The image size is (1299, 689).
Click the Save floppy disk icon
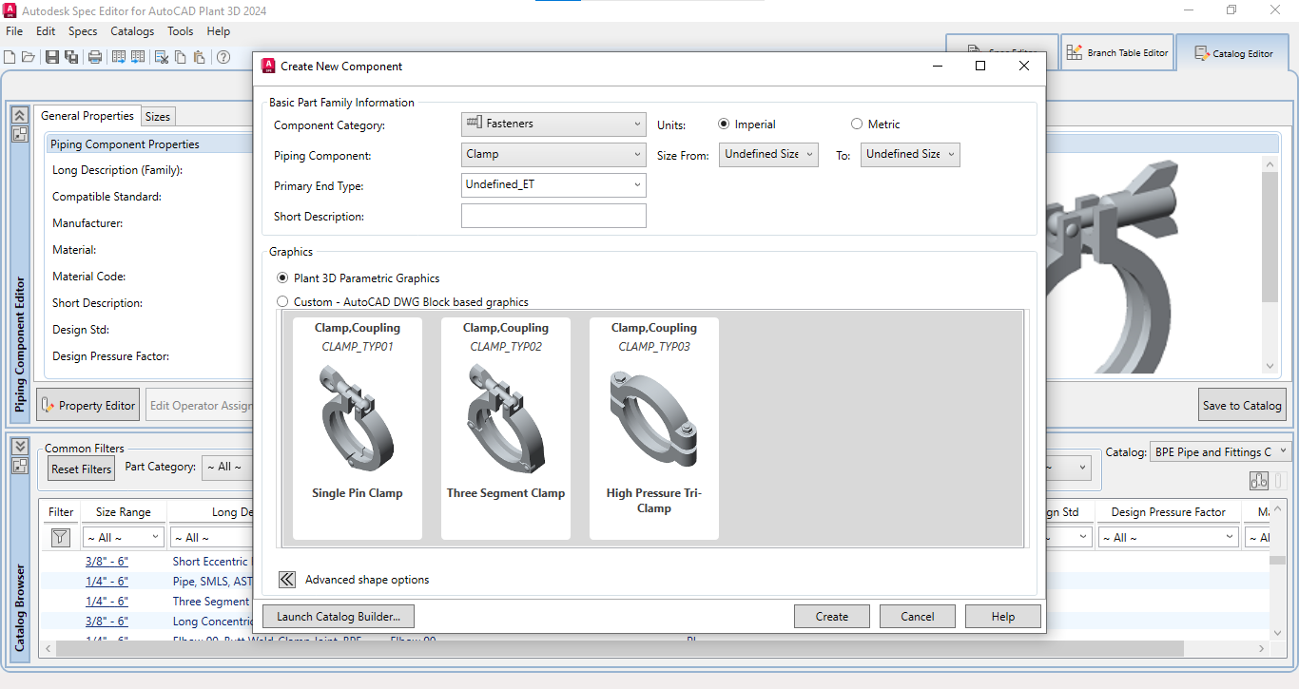pyautogui.click(x=52, y=57)
